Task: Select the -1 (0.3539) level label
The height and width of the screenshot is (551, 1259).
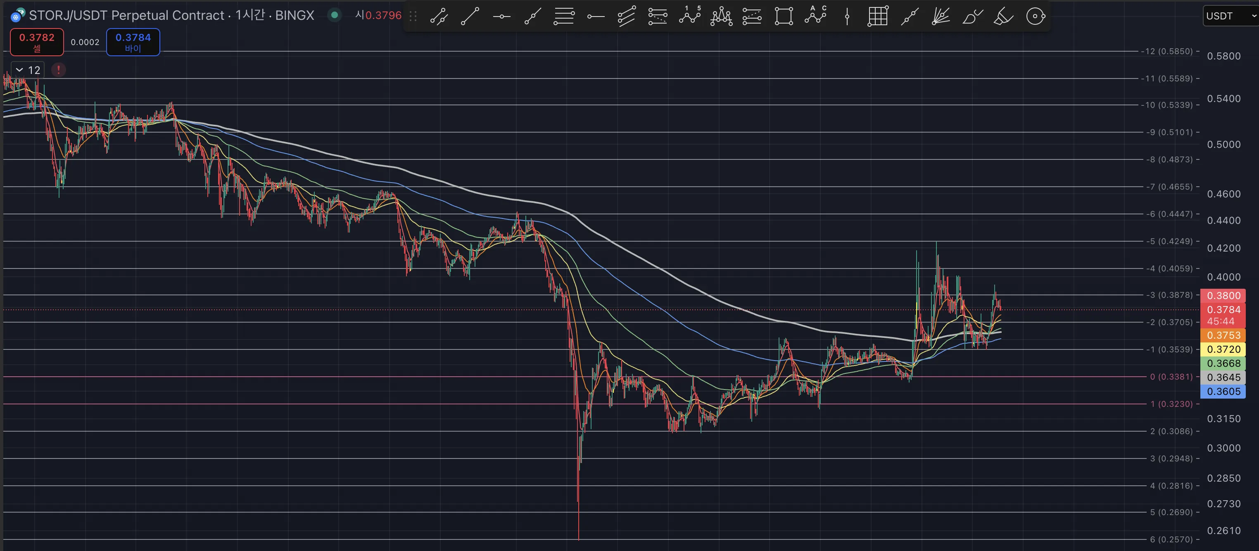Action: 1170,349
